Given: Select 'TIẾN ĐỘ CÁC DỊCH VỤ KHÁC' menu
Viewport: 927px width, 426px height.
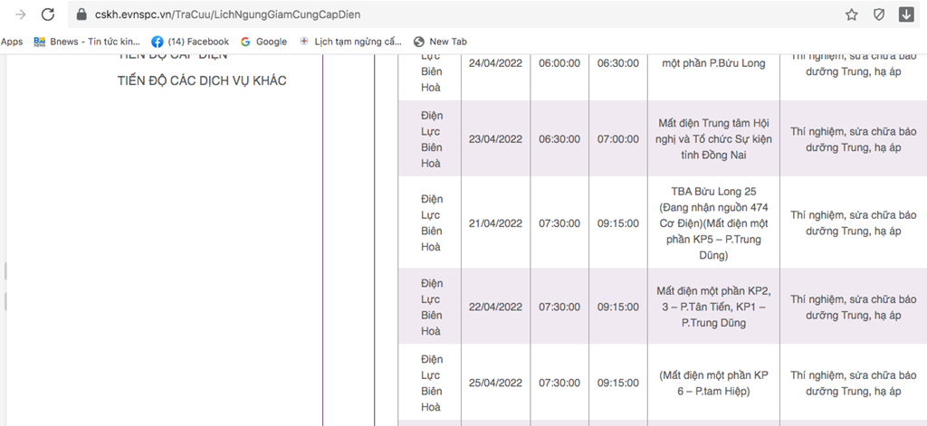Looking at the screenshot, I should pyautogui.click(x=202, y=81).
